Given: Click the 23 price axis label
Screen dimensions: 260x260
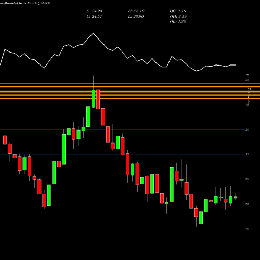Looking at the screenshot, I should tap(247, 204).
